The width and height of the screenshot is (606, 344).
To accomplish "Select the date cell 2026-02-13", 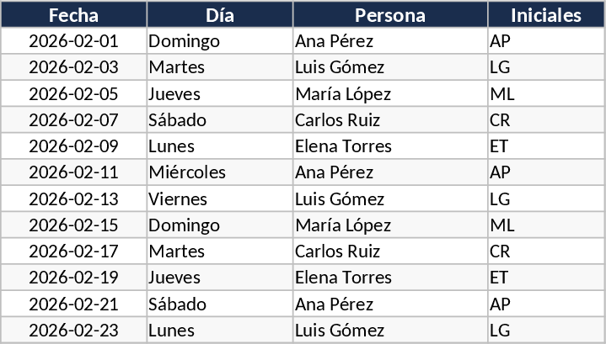I will [x=73, y=198].
